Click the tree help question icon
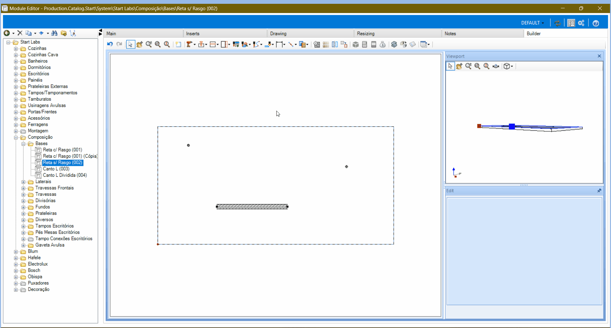 click(73, 33)
